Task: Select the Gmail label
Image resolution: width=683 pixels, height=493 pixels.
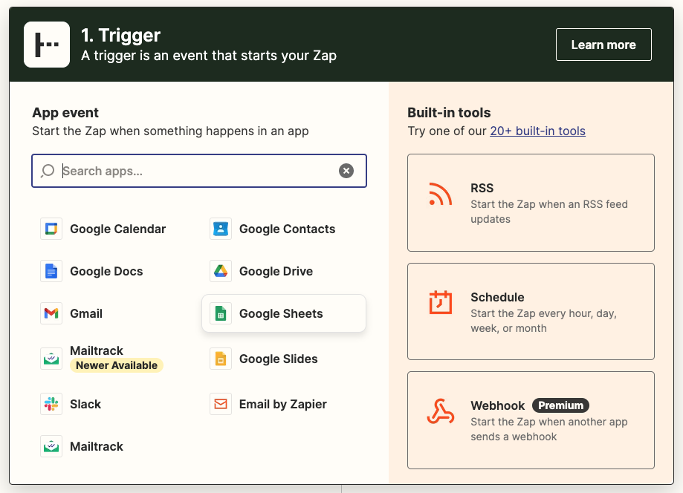Action: (x=86, y=313)
